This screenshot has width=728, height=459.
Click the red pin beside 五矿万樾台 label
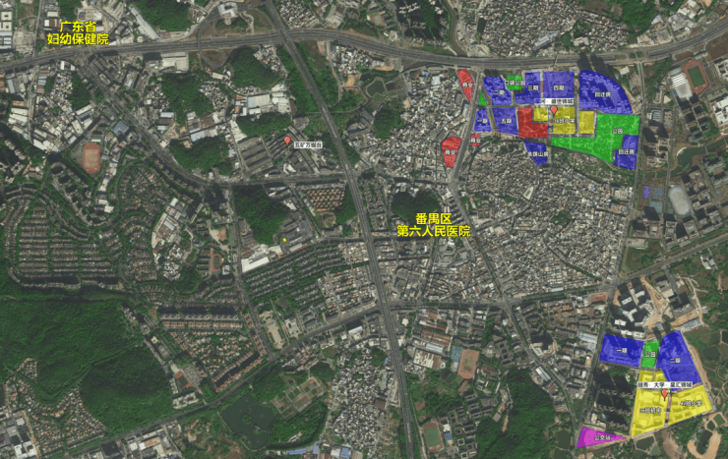click(x=287, y=141)
